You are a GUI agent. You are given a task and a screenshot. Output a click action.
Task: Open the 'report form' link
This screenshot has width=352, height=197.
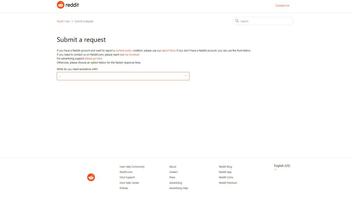click(168, 51)
